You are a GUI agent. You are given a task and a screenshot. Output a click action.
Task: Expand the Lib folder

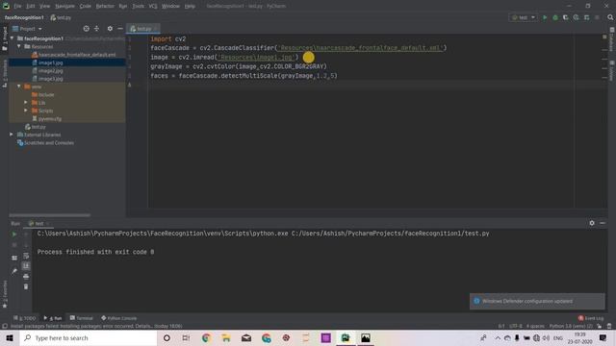pyautogui.click(x=26, y=103)
